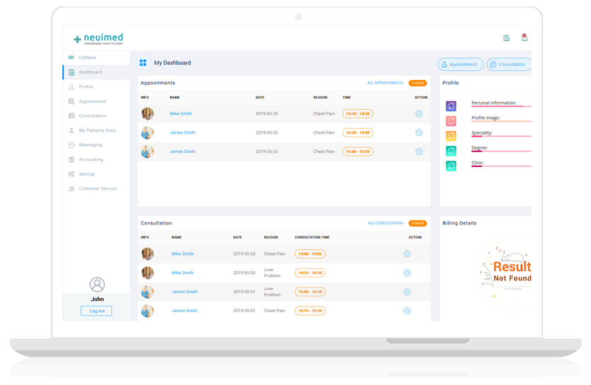Select Dashboard in the sidebar
Image resolution: width=591 pixels, height=385 pixels.
96,72
